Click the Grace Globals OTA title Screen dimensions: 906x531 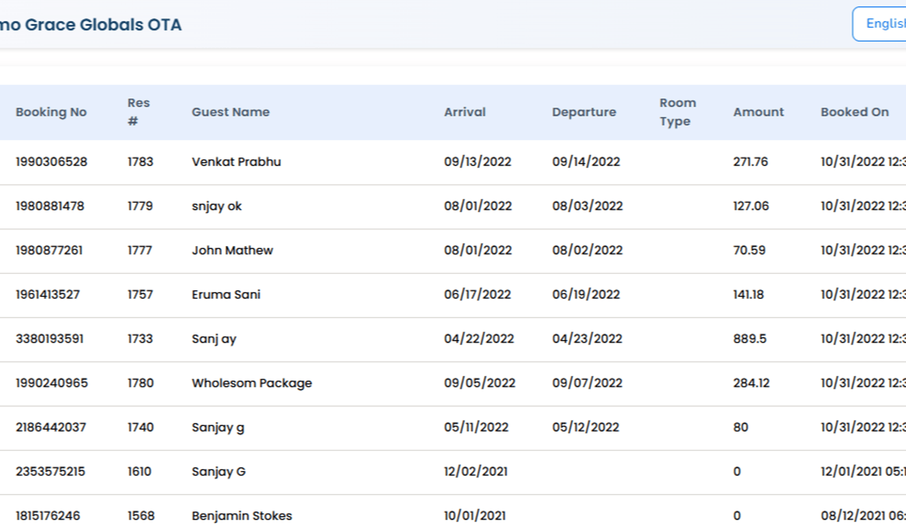click(91, 24)
